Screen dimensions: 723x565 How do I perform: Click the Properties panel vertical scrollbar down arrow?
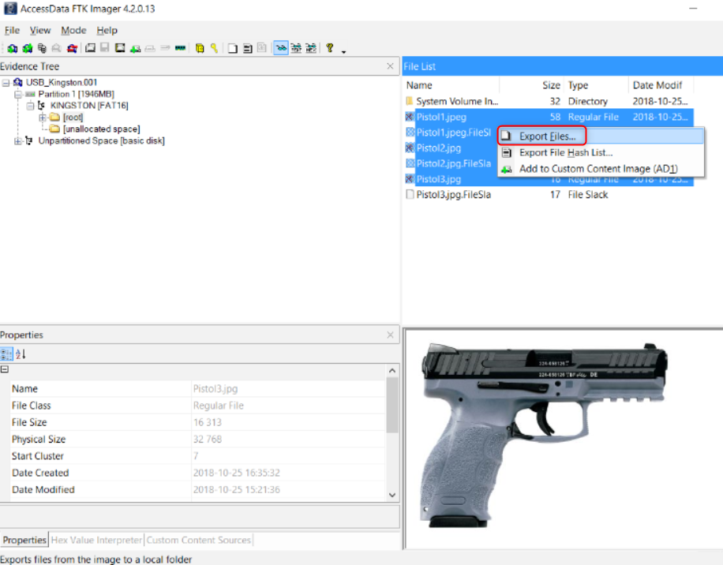point(392,494)
